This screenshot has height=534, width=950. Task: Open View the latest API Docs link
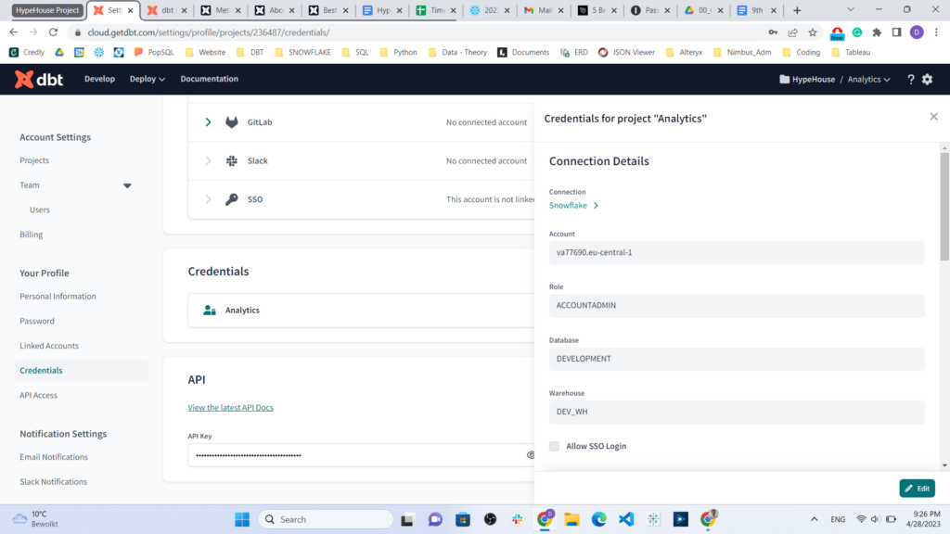[x=230, y=408]
